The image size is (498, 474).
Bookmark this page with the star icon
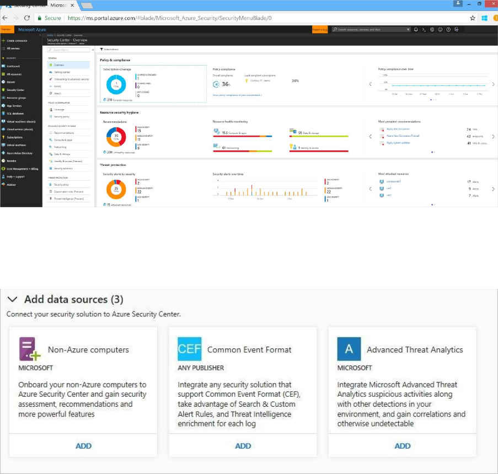(473, 18)
